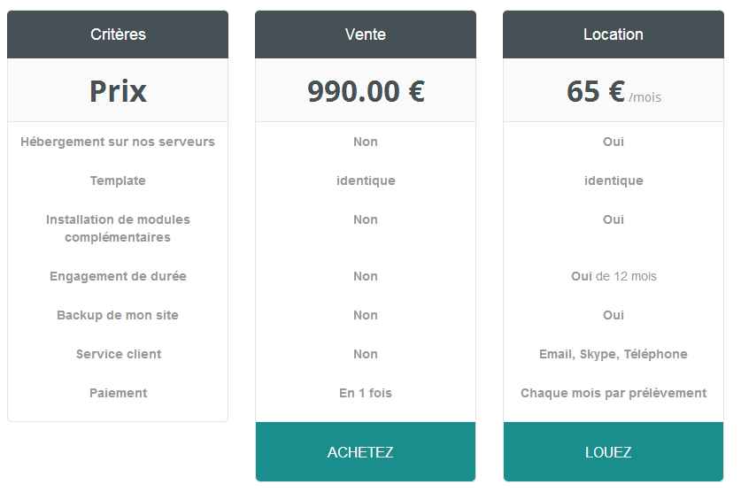Click the Vente column header
This screenshot has height=492, width=741.
365,35
